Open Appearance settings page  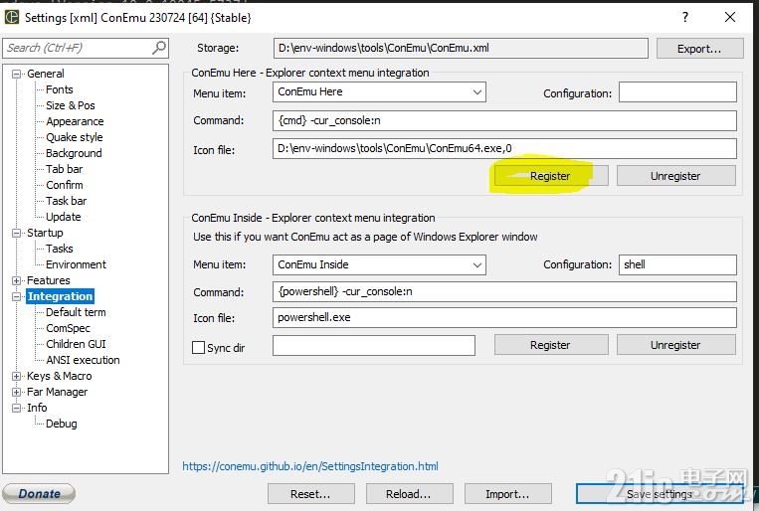(x=75, y=121)
